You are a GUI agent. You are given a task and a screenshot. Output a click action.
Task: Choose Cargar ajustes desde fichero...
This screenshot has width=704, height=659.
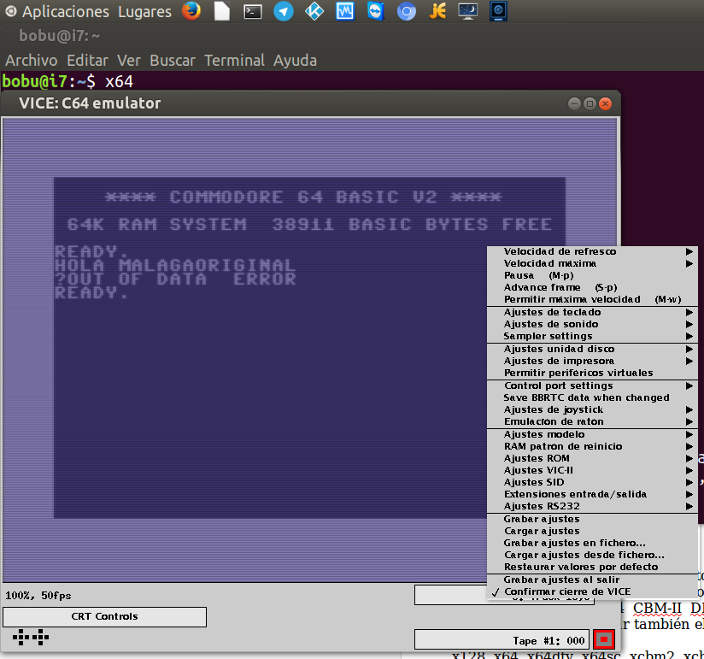pos(592,555)
